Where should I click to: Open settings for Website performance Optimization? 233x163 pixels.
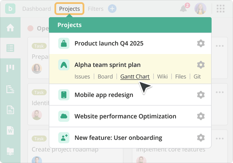click(201, 116)
